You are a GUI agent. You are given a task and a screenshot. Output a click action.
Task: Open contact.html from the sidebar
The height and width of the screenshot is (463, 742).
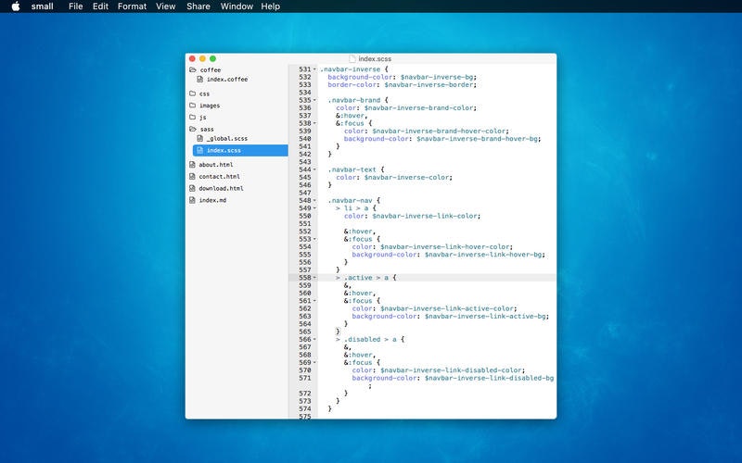(x=219, y=176)
